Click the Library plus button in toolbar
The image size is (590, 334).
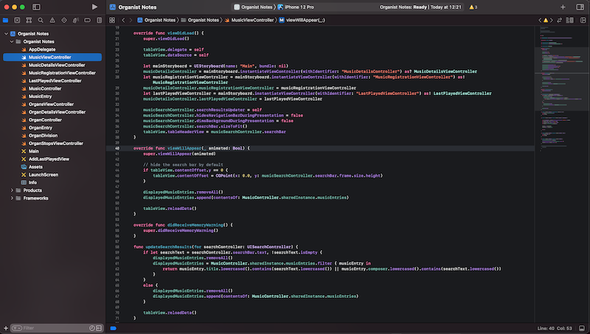(563, 7)
